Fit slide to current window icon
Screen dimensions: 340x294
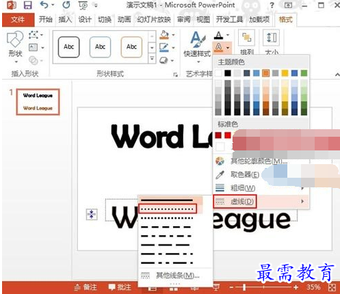332,287
